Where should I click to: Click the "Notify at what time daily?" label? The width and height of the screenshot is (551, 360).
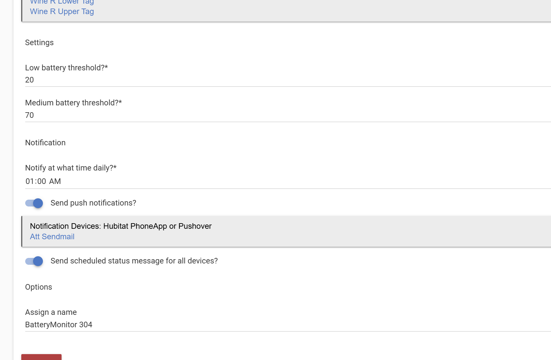coord(71,168)
